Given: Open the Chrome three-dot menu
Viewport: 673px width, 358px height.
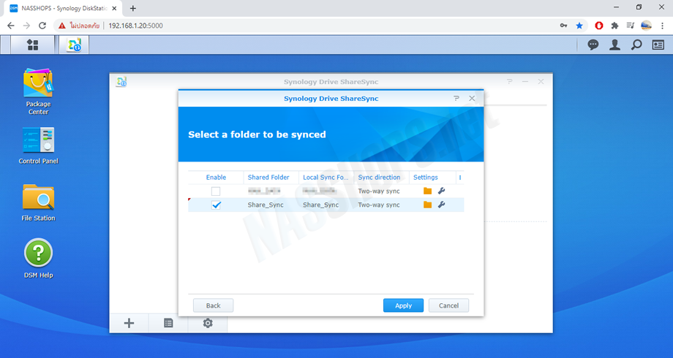Looking at the screenshot, I should point(663,26).
